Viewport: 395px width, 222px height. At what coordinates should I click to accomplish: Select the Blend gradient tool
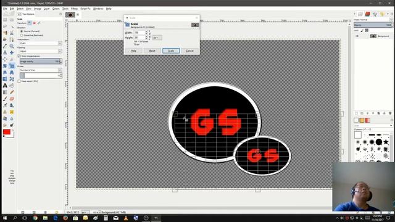[5, 92]
